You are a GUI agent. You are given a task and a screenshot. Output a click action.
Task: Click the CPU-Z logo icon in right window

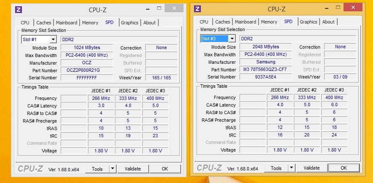(197, 9)
